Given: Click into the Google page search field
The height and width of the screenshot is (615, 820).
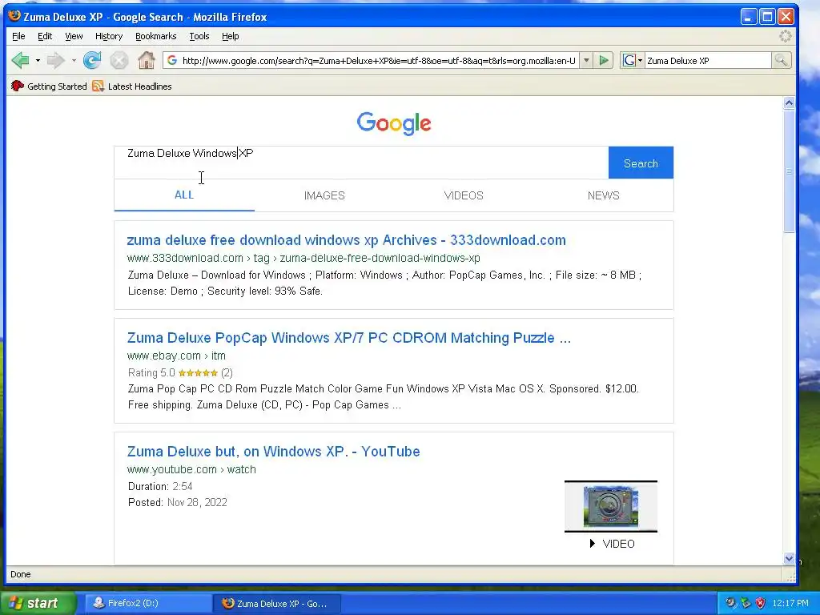Looking at the screenshot, I should click(361, 163).
